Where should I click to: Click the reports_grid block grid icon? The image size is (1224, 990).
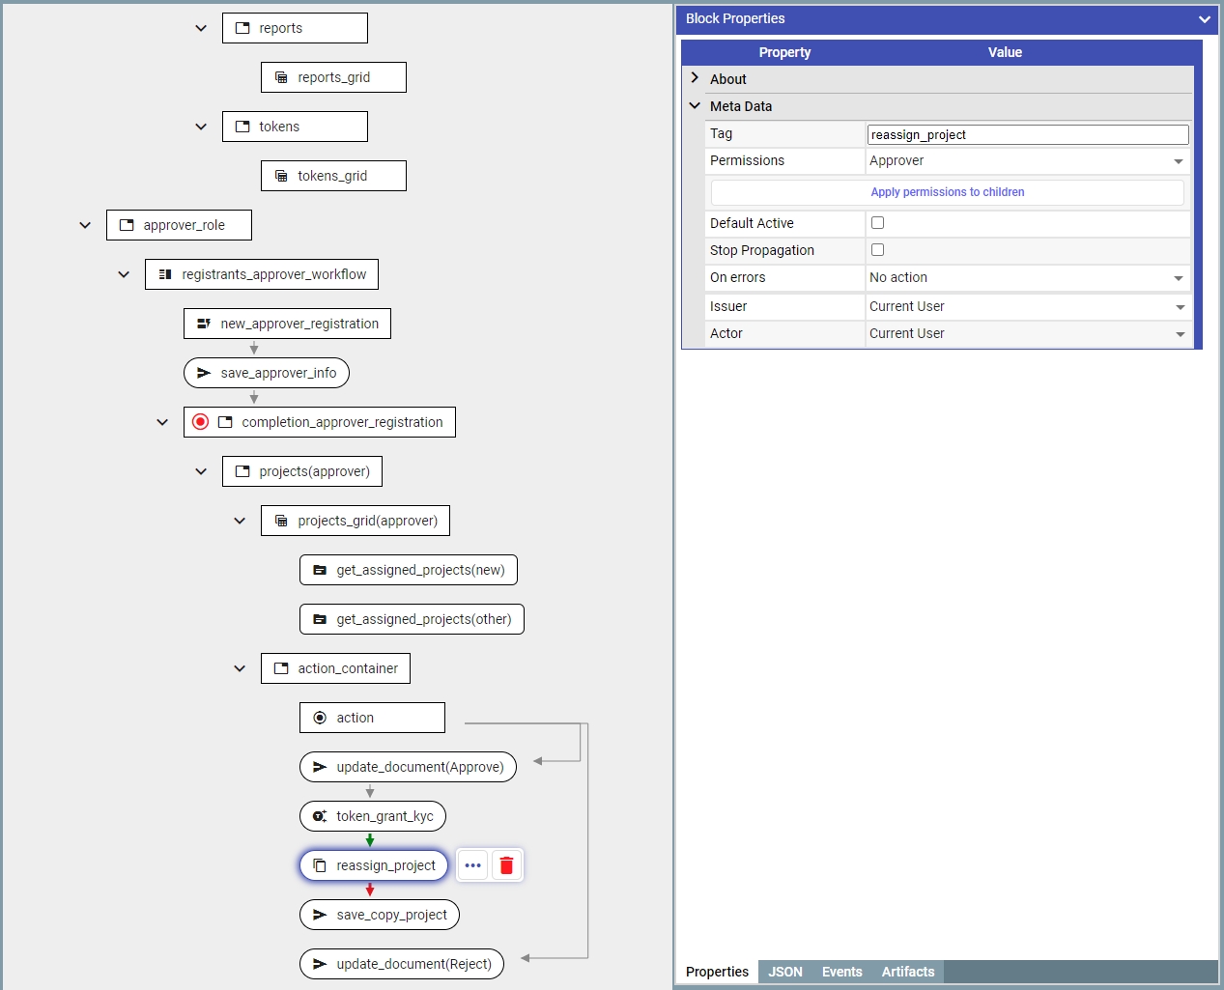click(281, 77)
